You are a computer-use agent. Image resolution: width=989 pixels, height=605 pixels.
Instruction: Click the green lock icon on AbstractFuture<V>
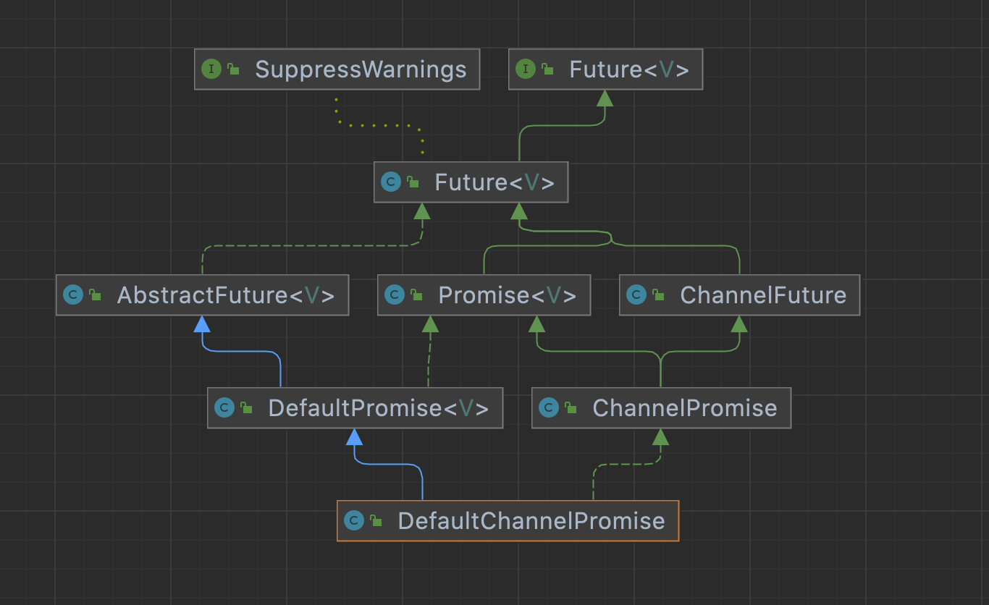click(95, 295)
